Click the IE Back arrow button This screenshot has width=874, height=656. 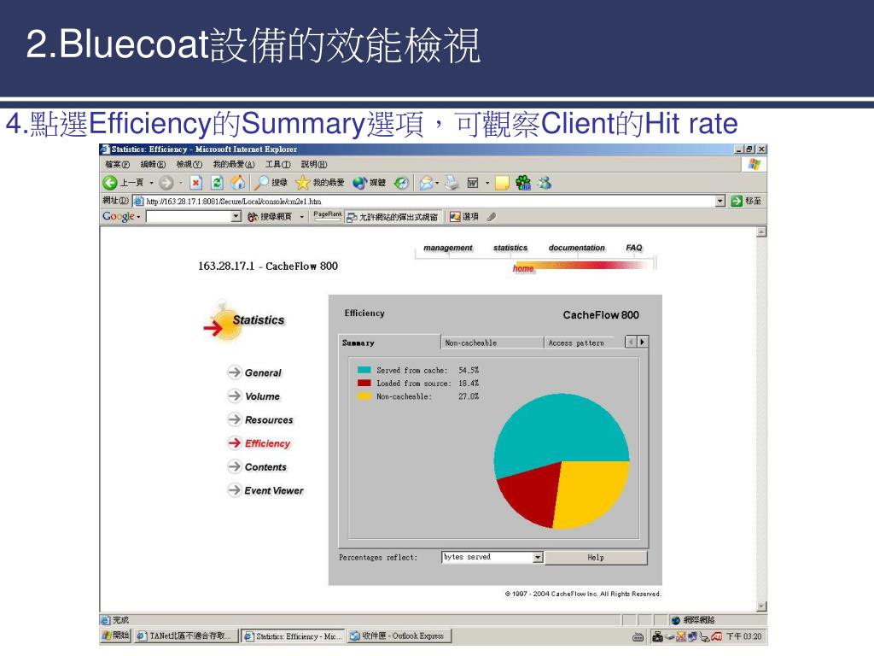click(110, 183)
